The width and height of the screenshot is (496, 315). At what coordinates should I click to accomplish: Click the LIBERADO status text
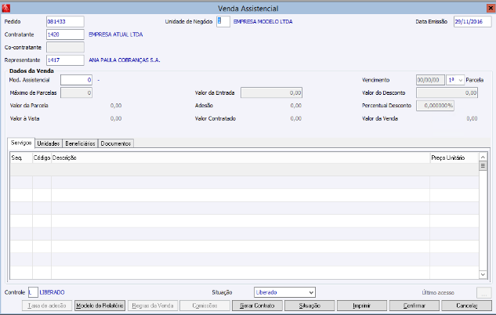52,292
